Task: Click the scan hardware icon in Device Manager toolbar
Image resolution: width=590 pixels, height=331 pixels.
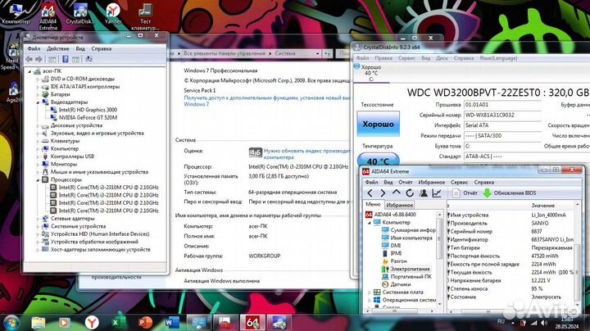Action: tap(88, 59)
